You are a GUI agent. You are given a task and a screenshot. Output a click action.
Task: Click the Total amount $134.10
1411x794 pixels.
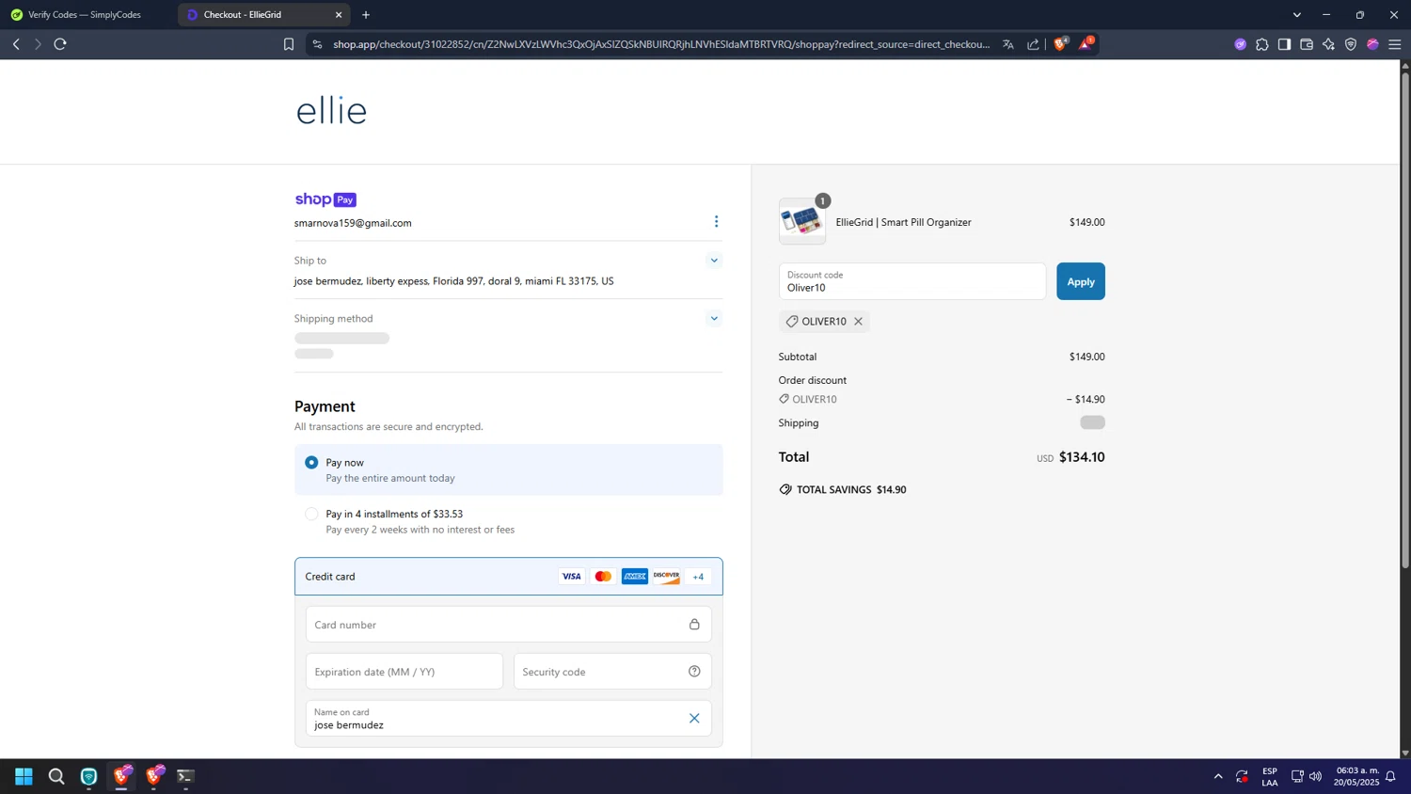pyautogui.click(x=1082, y=457)
